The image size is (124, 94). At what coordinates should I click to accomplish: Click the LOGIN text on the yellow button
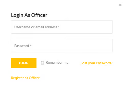click(x=24, y=63)
